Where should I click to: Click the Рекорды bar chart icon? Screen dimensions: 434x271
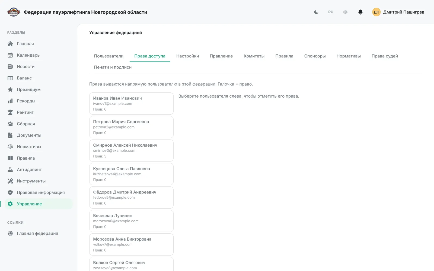pyautogui.click(x=10, y=101)
